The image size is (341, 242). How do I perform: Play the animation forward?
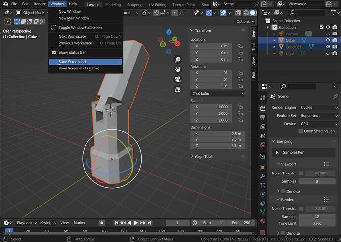(x=136, y=223)
